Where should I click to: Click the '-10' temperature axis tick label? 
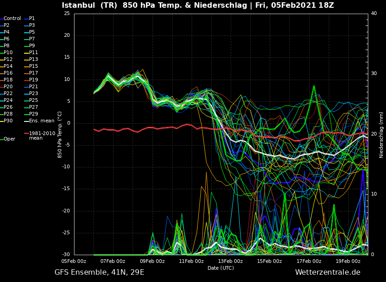point(66,167)
